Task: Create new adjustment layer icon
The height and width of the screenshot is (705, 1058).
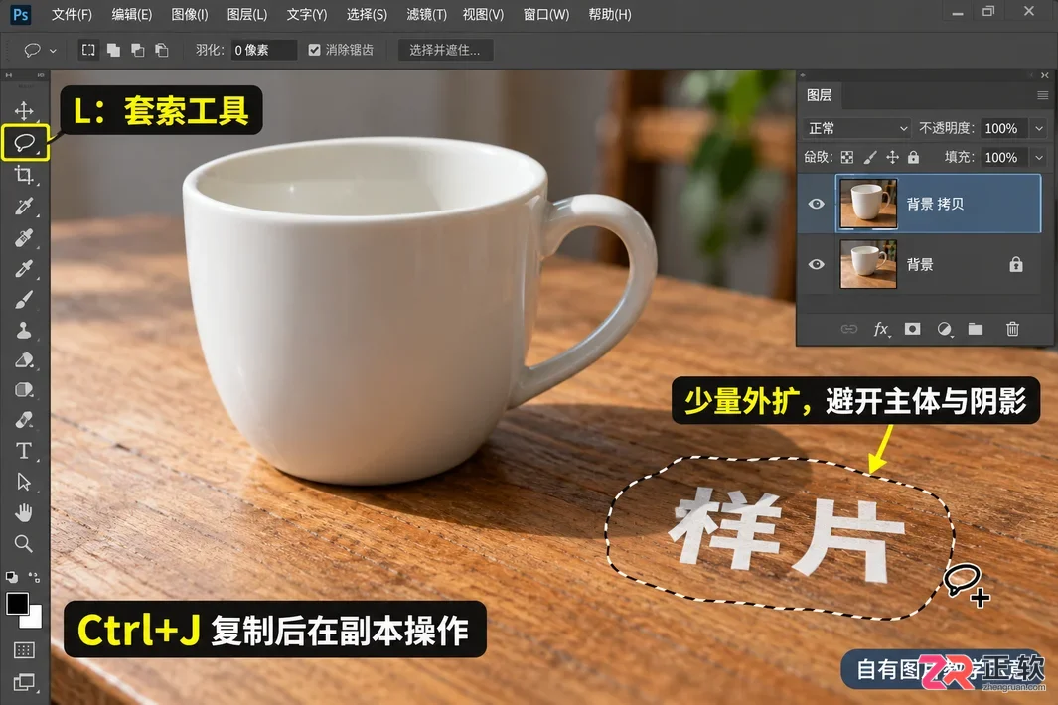Action: pos(944,329)
